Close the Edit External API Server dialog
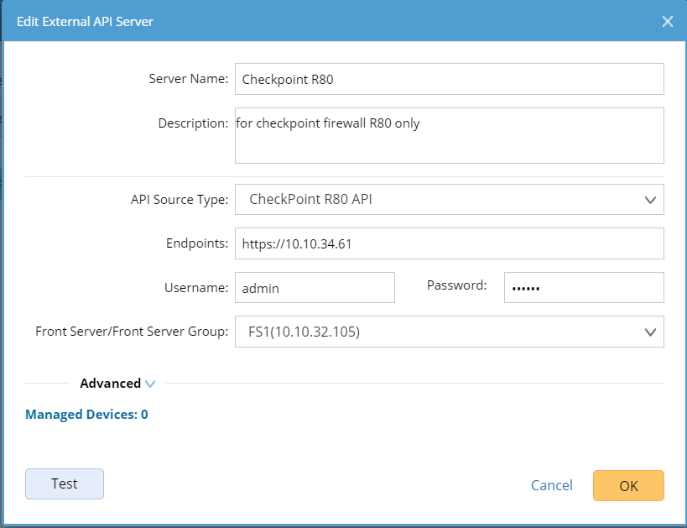687x528 pixels. 668,21
